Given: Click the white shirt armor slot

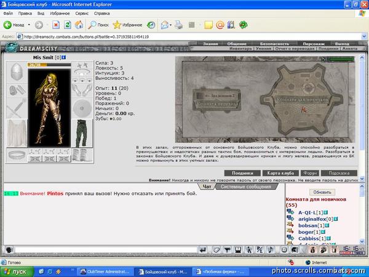Looking at the screenshot, I should (17, 133).
